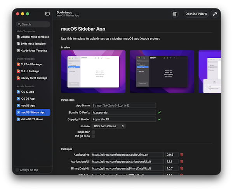Check the Init git repo option
Viewport: 233px width, 191px height.
click(x=93, y=137)
